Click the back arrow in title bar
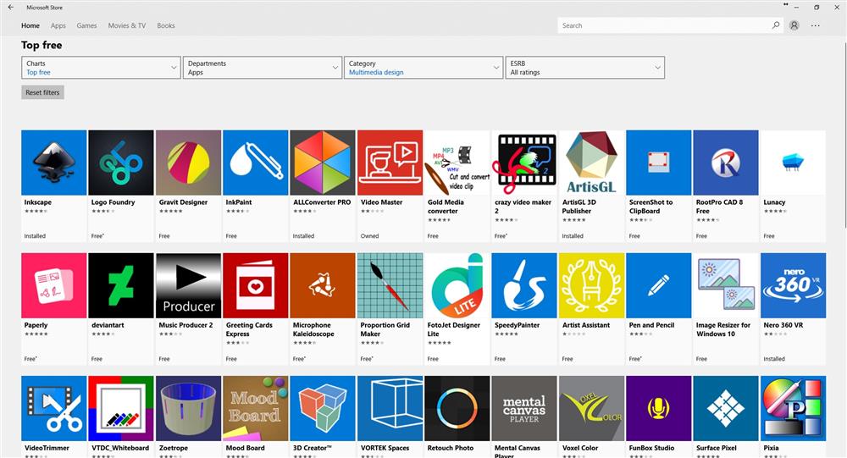The image size is (847, 458). click(x=11, y=8)
